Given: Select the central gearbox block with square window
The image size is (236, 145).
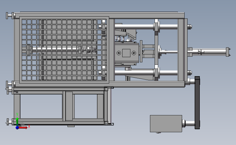Looking at the screenshot, I should (127, 53).
